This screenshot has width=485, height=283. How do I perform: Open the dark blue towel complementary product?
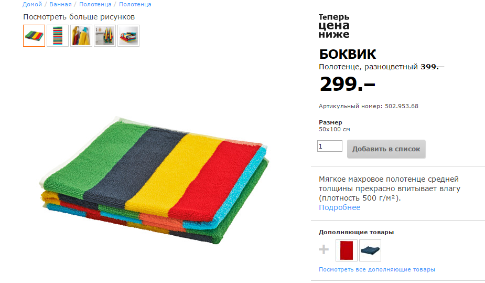(x=370, y=250)
